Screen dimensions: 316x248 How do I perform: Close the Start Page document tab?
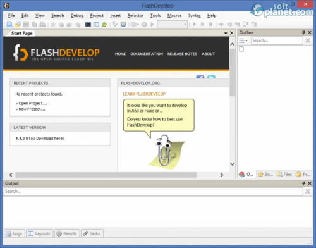[231, 33]
